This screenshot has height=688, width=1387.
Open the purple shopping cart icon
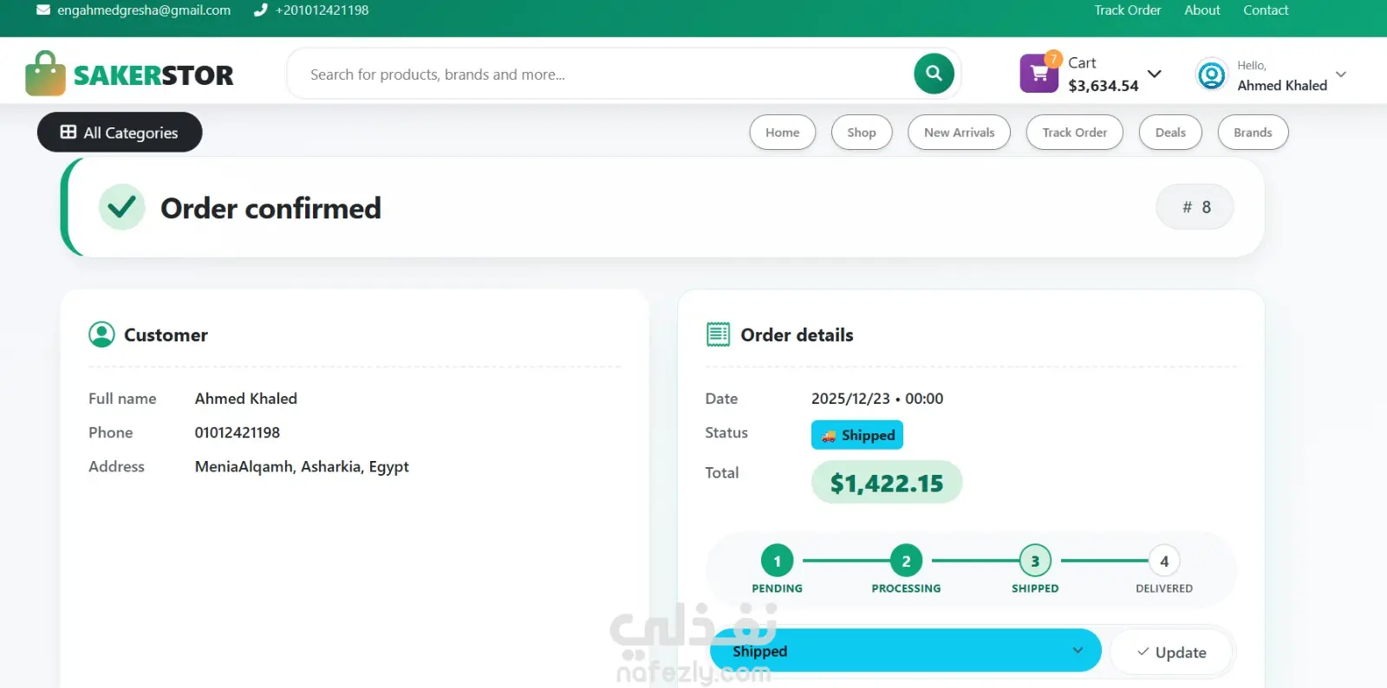[x=1039, y=74]
